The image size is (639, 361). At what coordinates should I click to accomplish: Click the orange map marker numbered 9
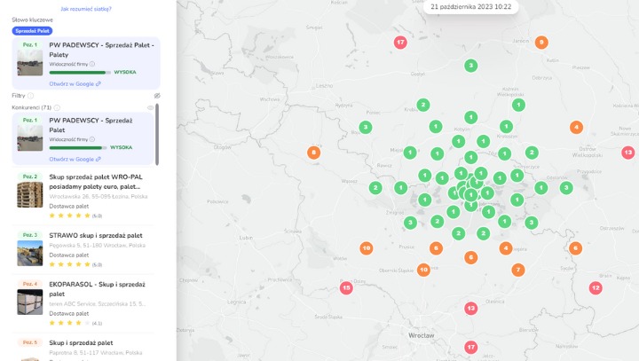[541, 43]
